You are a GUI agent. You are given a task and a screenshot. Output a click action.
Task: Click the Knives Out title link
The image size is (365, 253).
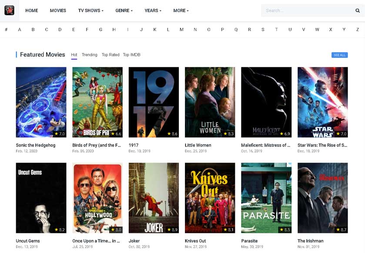[x=195, y=241]
